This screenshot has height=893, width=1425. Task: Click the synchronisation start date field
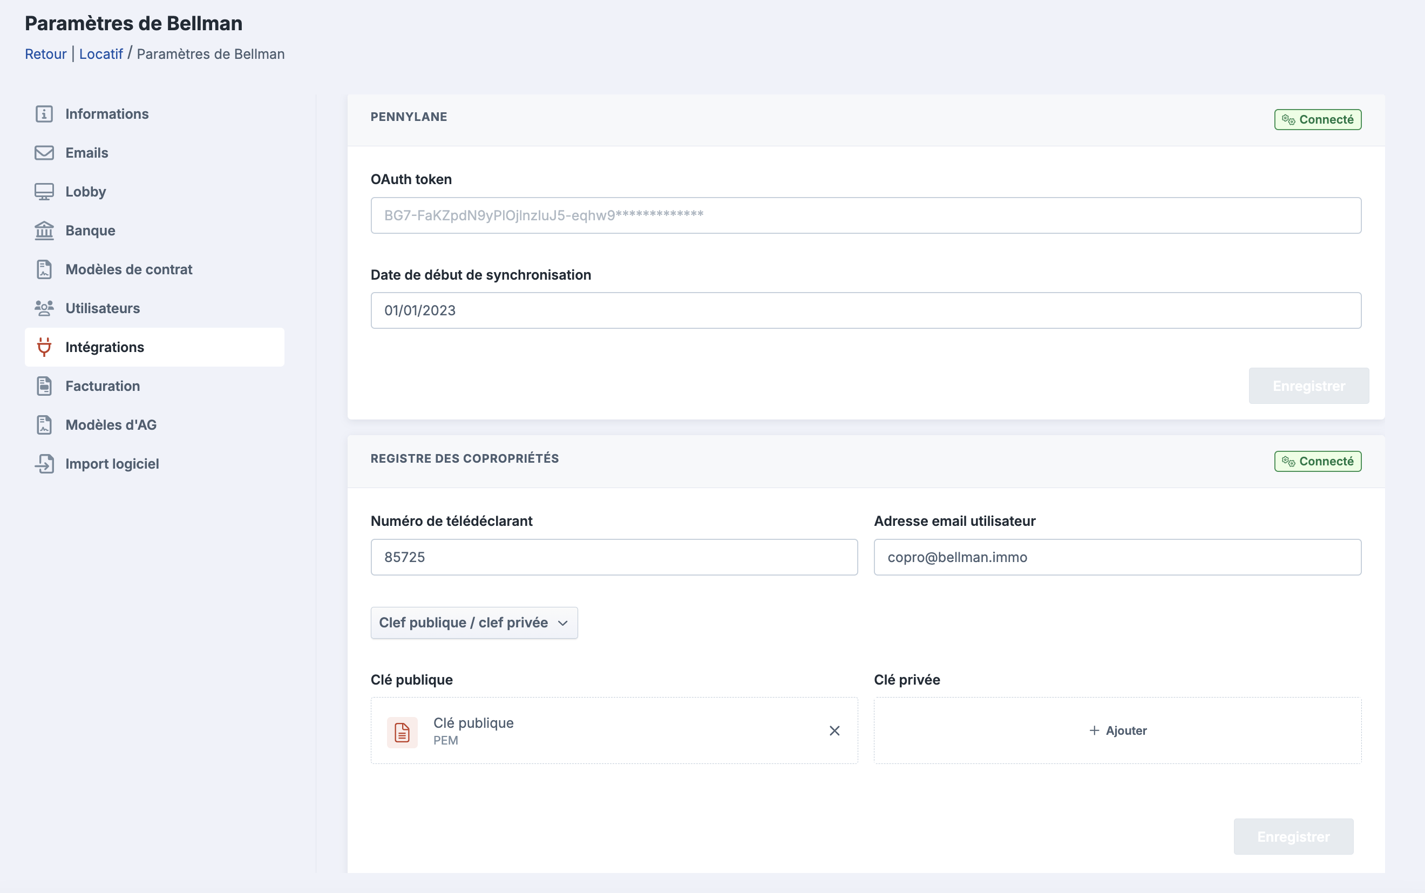pos(866,310)
